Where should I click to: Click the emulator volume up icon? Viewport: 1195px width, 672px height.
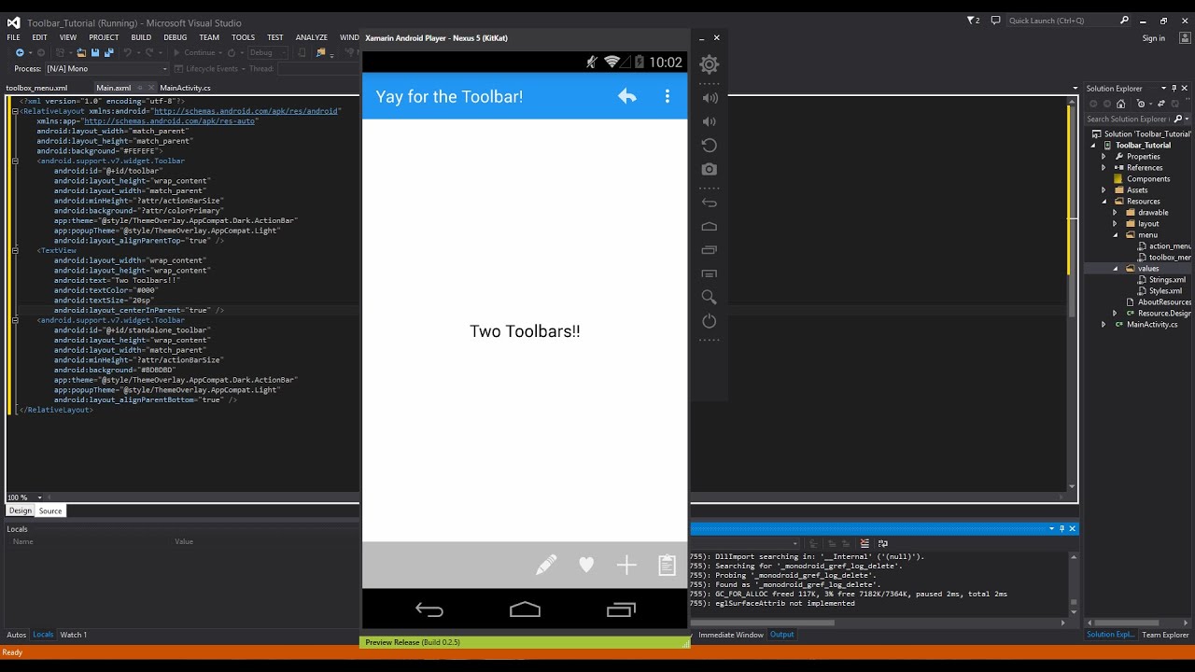tap(710, 98)
